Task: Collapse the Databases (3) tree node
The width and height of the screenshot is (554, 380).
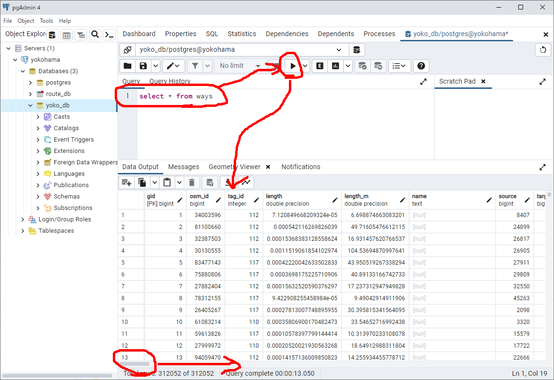Action: (23, 71)
